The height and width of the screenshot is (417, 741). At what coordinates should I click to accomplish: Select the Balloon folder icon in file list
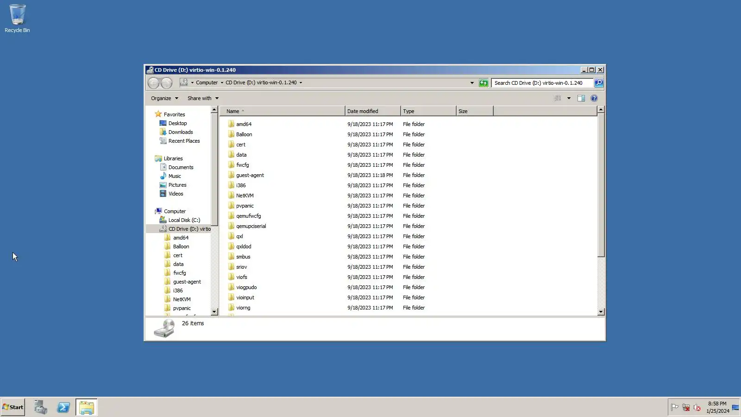pos(231,134)
